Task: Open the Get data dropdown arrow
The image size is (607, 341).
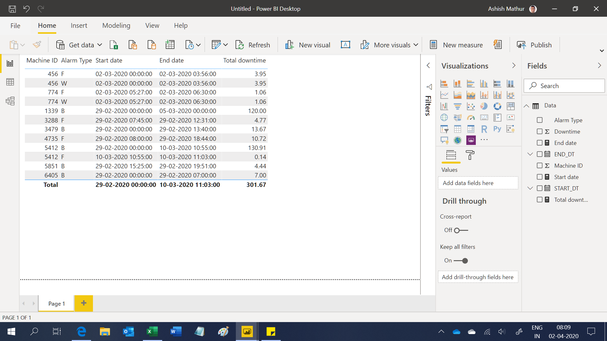Action: click(x=100, y=45)
